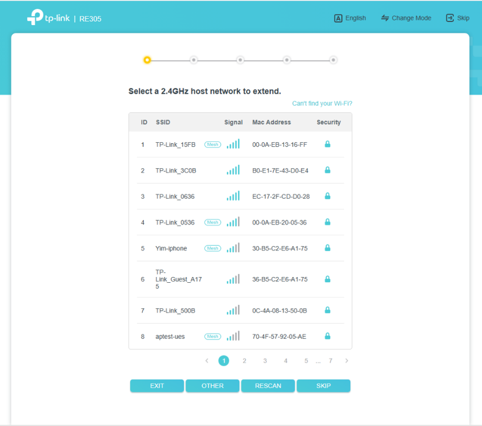Click signal bars icon for Yim-iphone

pos(233,248)
